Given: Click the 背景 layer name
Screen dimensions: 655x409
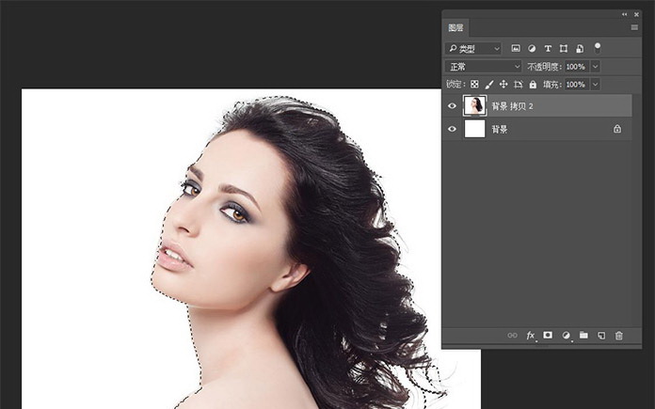Looking at the screenshot, I should (499, 130).
